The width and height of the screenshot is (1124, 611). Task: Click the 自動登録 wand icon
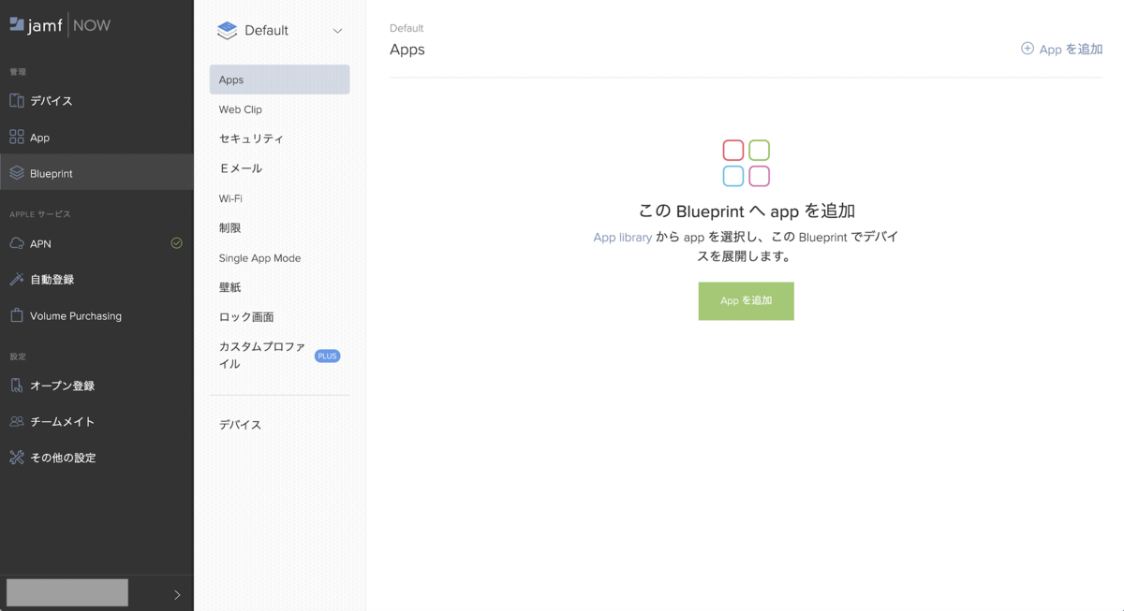(x=17, y=279)
